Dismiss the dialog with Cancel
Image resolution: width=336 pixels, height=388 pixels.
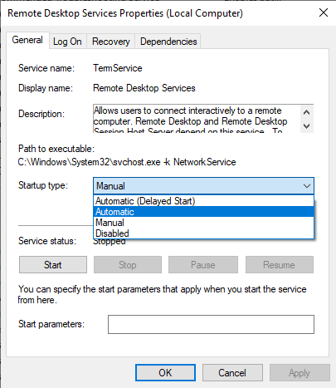tap(232, 373)
